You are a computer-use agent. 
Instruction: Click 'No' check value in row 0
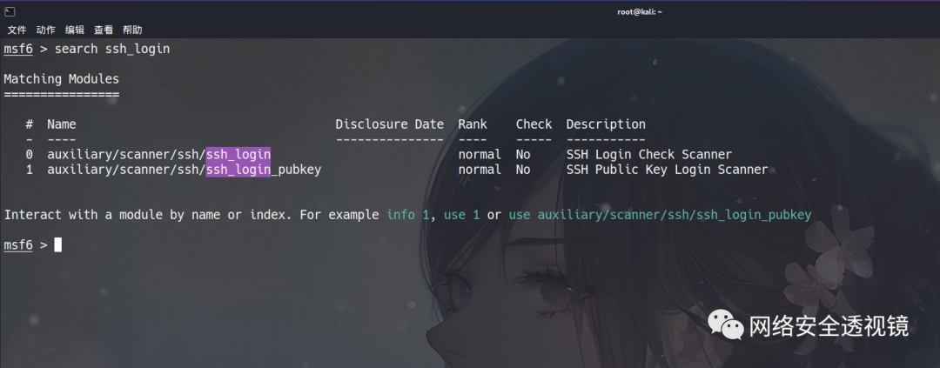tap(523, 155)
